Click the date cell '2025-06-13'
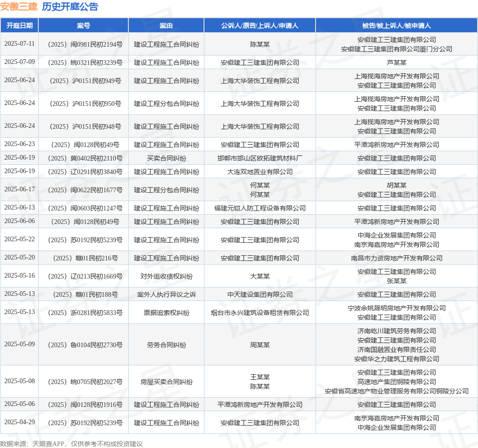The width and height of the screenshot is (478, 448). [x=20, y=208]
